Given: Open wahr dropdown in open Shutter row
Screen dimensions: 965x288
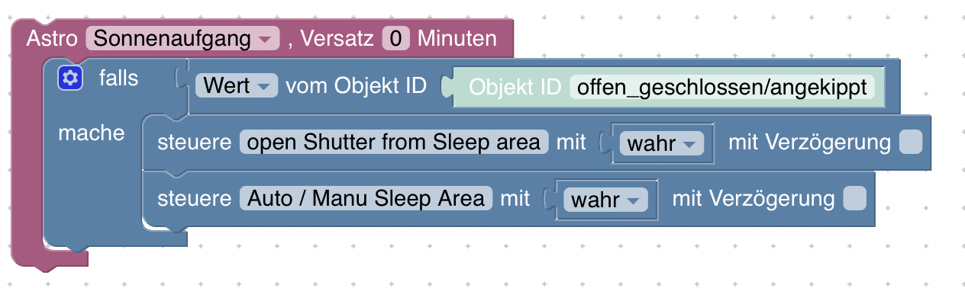Looking at the screenshot, I should (x=660, y=142).
